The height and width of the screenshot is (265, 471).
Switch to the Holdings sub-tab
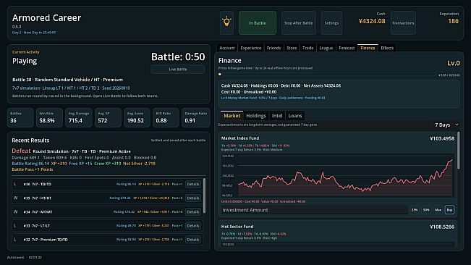point(256,116)
